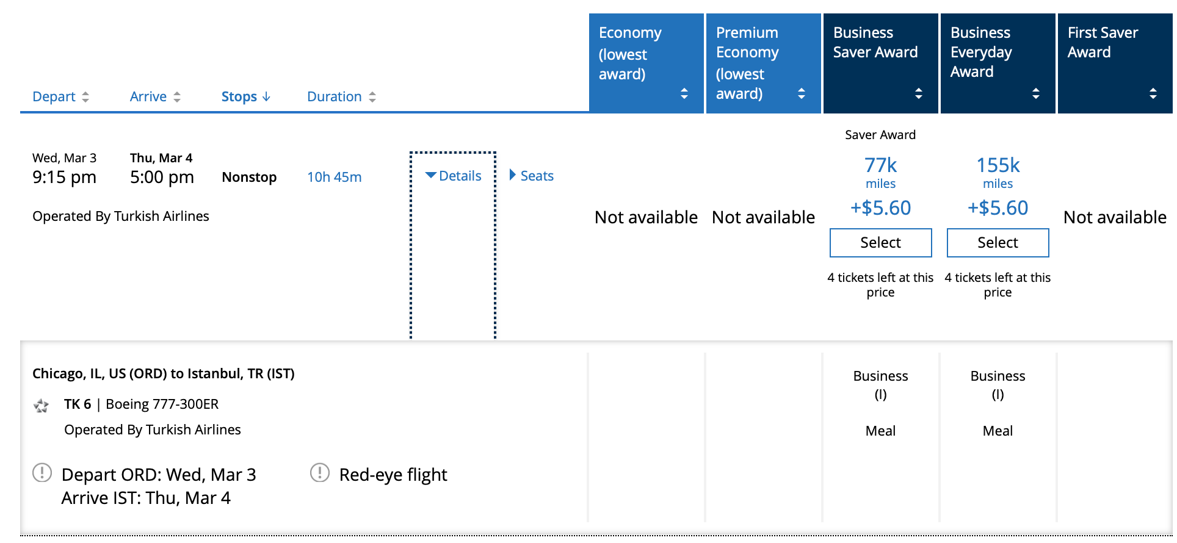Click the alert icon beside Depart ORD dates

click(41, 473)
